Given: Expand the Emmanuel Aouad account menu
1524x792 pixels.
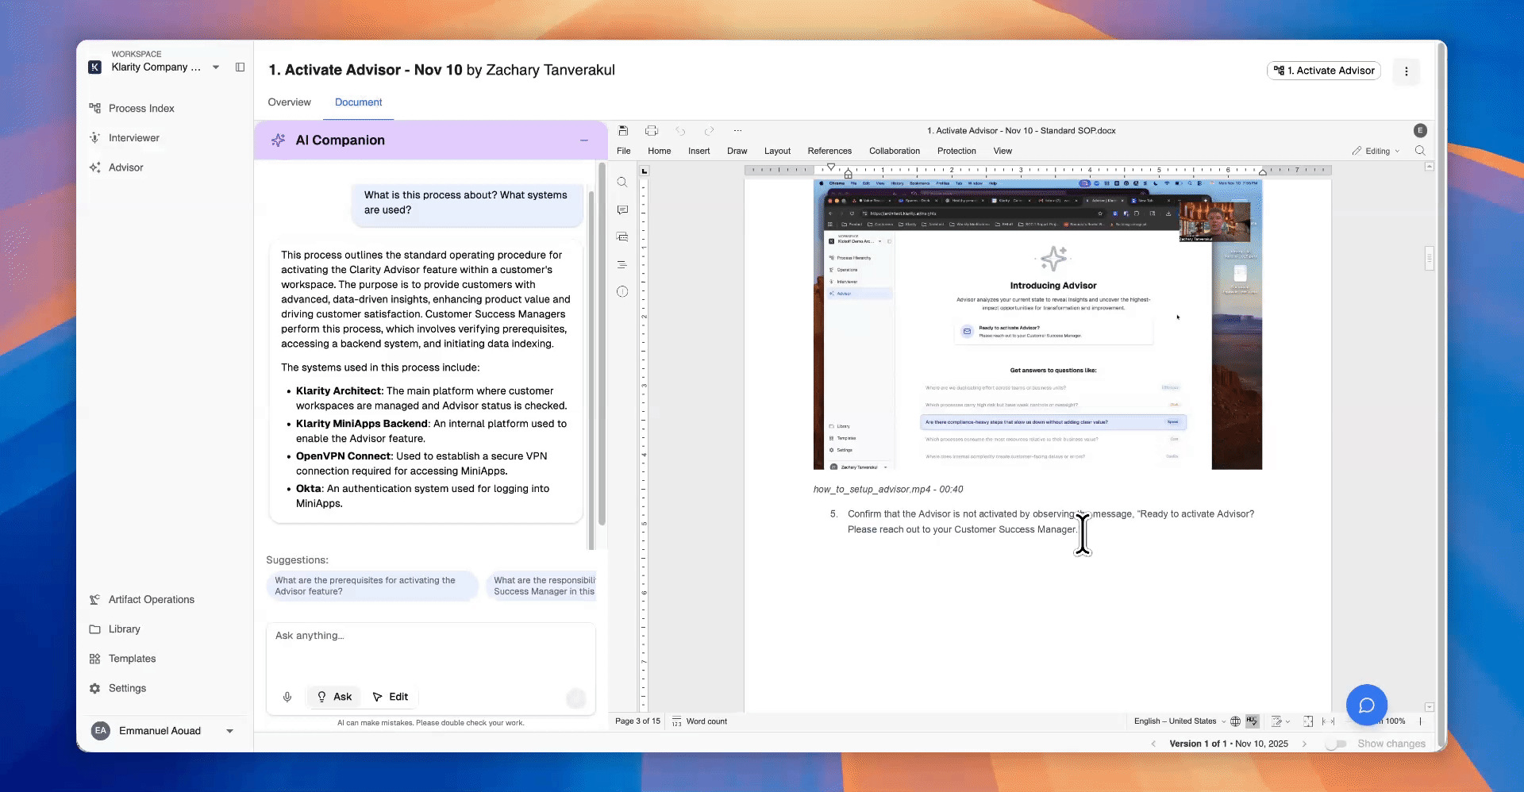Looking at the screenshot, I should [230, 731].
